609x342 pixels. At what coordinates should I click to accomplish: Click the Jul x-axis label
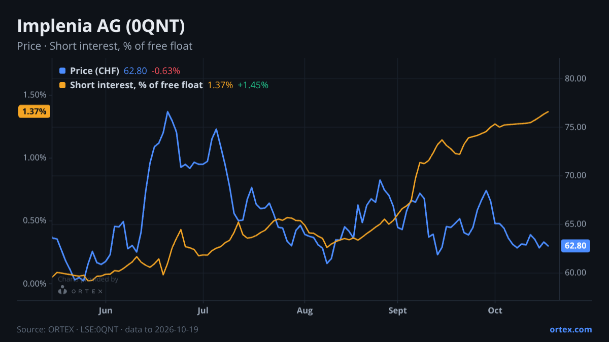tap(203, 311)
